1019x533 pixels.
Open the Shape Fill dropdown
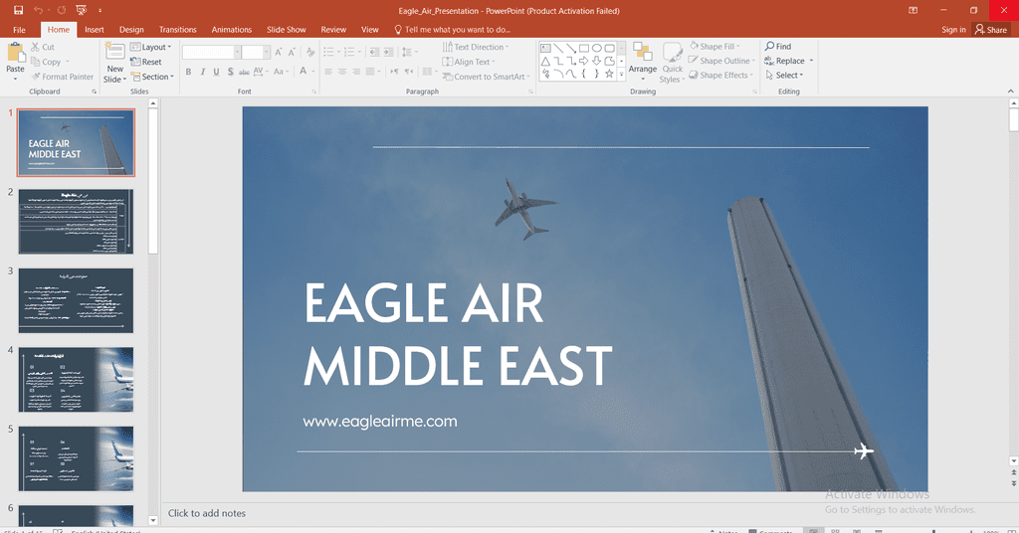714,46
